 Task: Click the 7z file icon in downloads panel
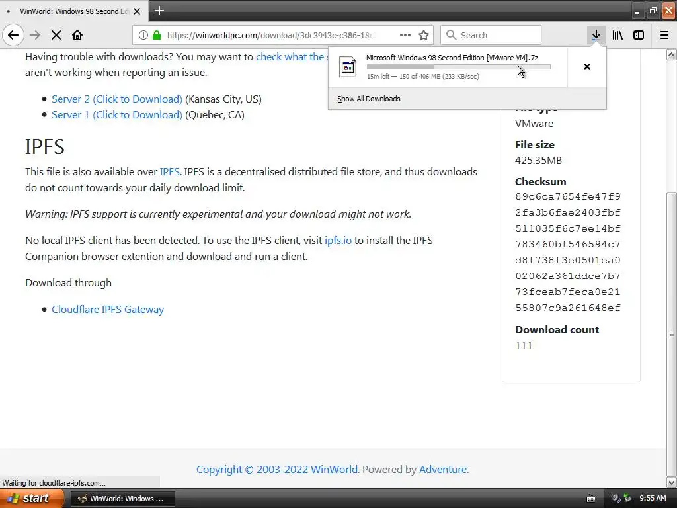348,67
